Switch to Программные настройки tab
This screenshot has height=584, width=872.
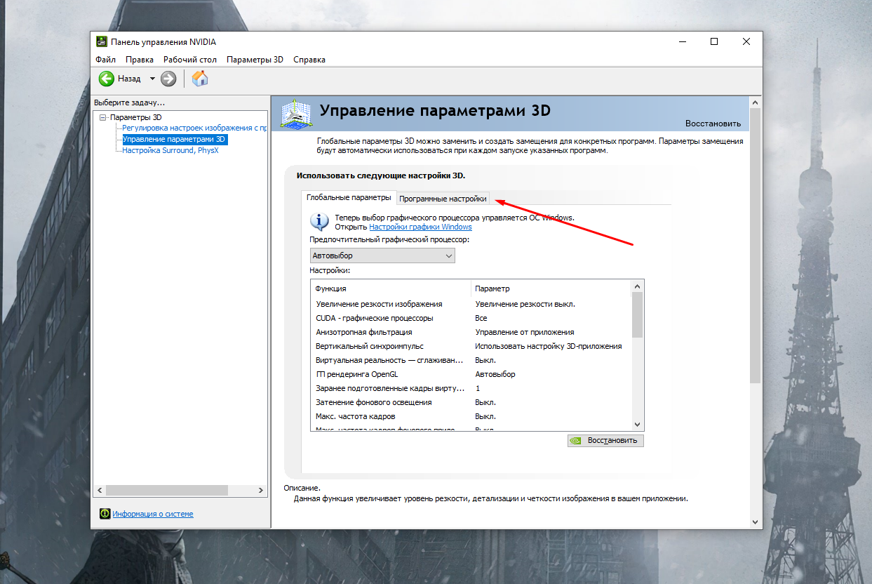click(x=443, y=199)
